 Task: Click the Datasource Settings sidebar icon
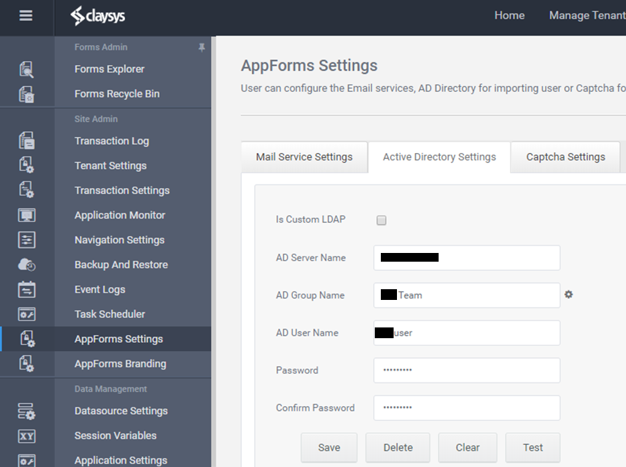click(27, 411)
